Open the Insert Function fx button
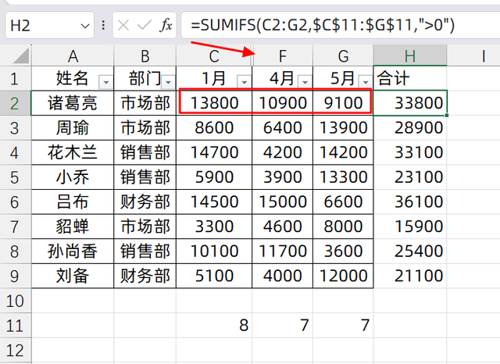 tap(166, 25)
